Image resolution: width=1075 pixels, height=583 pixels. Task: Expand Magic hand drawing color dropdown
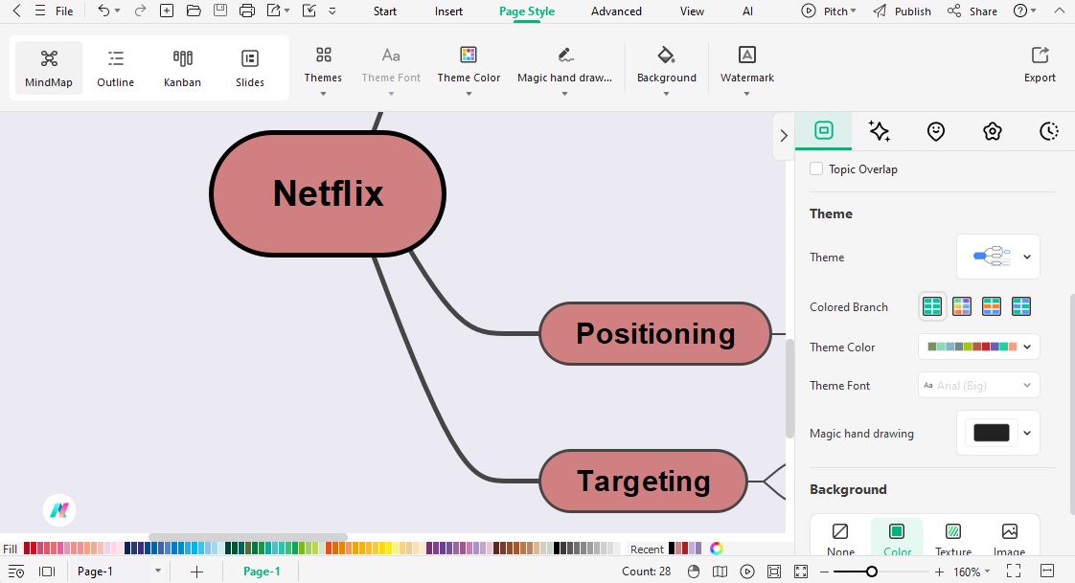[x=1027, y=433]
